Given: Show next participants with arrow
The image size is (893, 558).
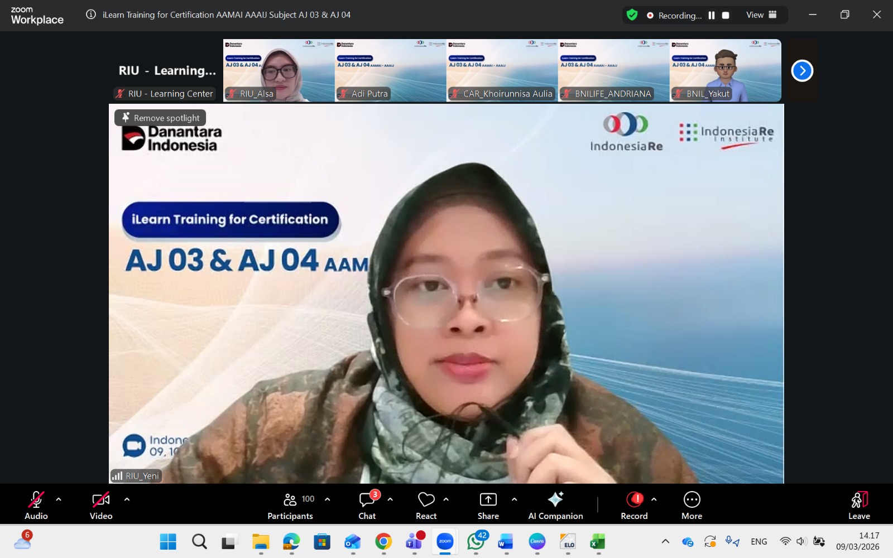Looking at the screenshot, I should click(x=802, y=71).
